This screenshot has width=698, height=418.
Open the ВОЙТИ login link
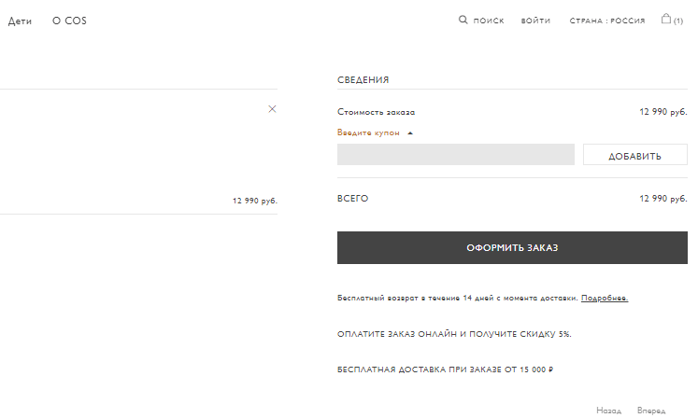click(x=535, y=21)
